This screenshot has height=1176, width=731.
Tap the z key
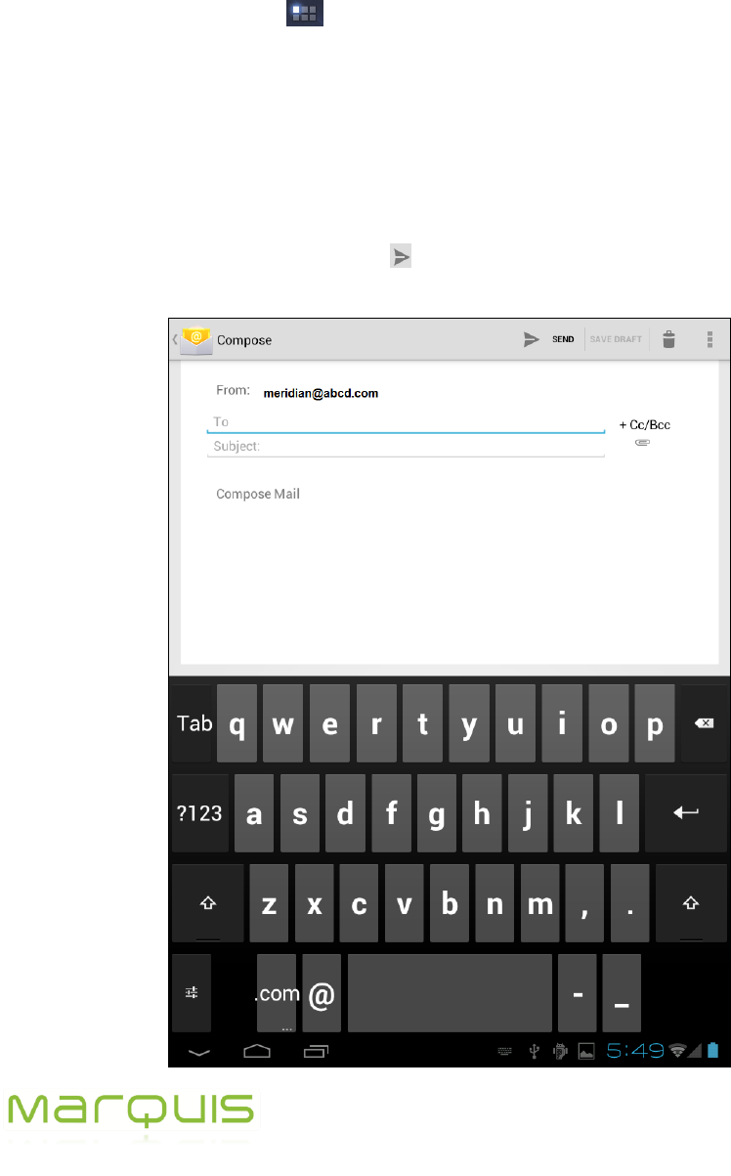[x=269, y=903]
